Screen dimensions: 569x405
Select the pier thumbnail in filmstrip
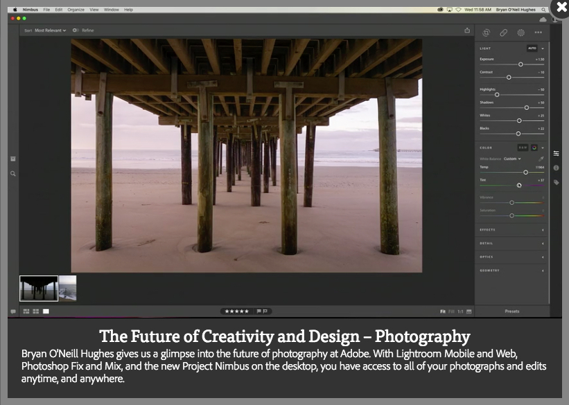point(39,289)
